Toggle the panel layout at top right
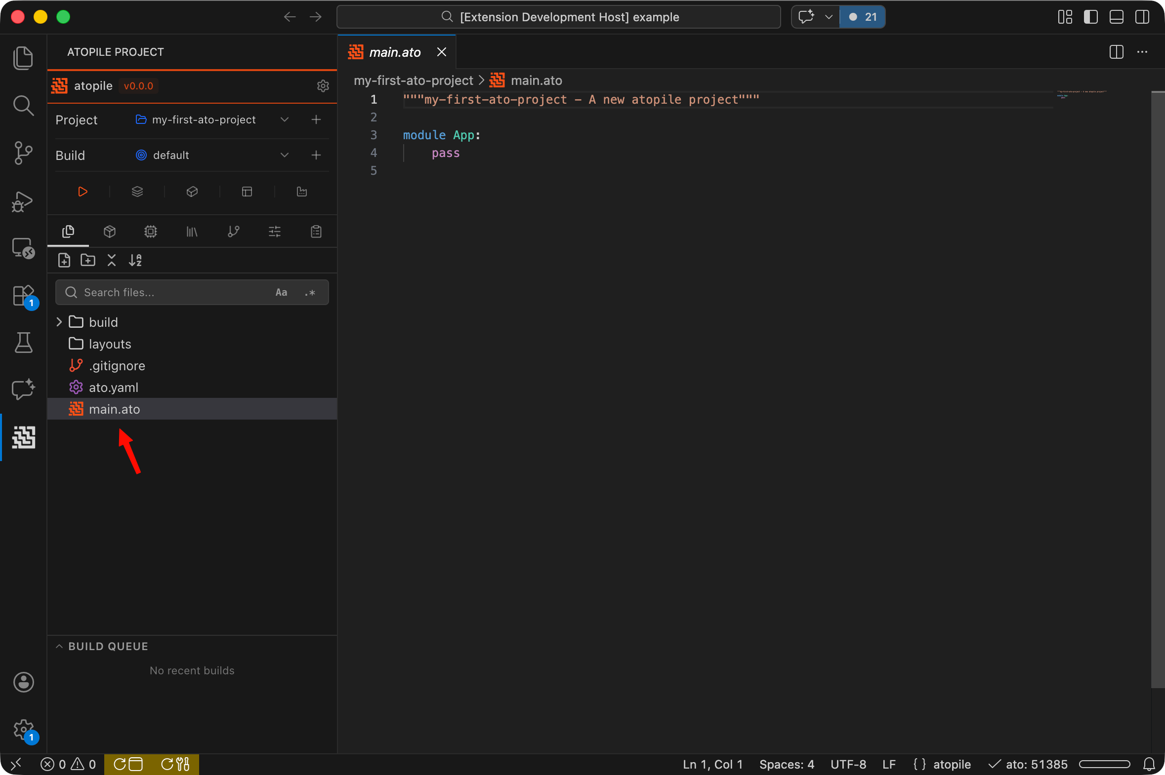 (x=1116, y=16)
